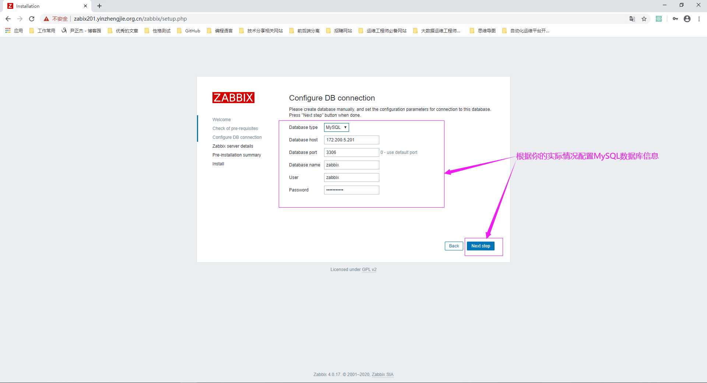The image size is (707, 383).
Task: Open the GitHub bookmark folder
Action: click(189, 31)
